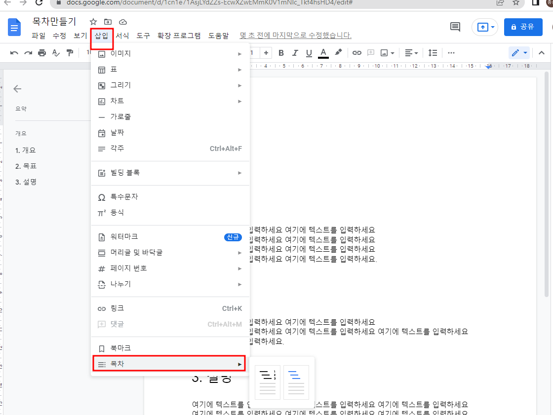Open the insert image toolbar icon
Image resolution: width=553 pixels, height=415 pixels.
383,53
